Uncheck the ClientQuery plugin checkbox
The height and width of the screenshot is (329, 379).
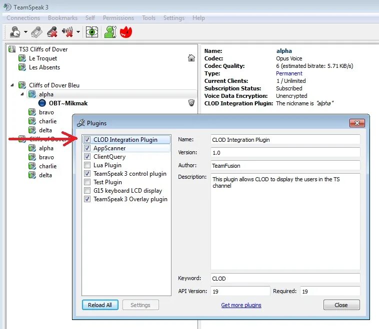[x=87, y=156]
